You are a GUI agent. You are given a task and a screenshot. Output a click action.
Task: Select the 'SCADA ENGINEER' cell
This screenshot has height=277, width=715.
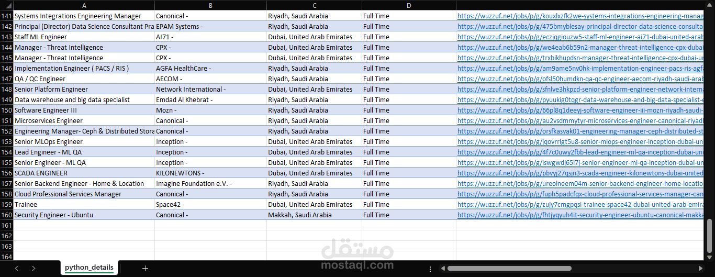(84, 173)
